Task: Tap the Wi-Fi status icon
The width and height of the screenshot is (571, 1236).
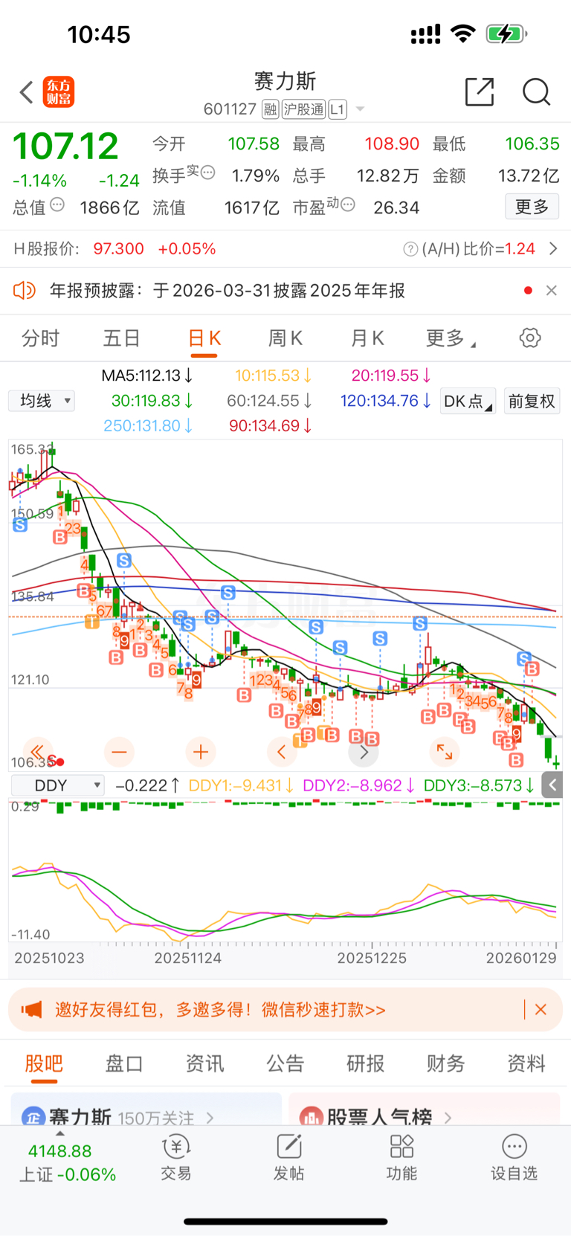Action: pyautogui.click(x=463, y=33)
